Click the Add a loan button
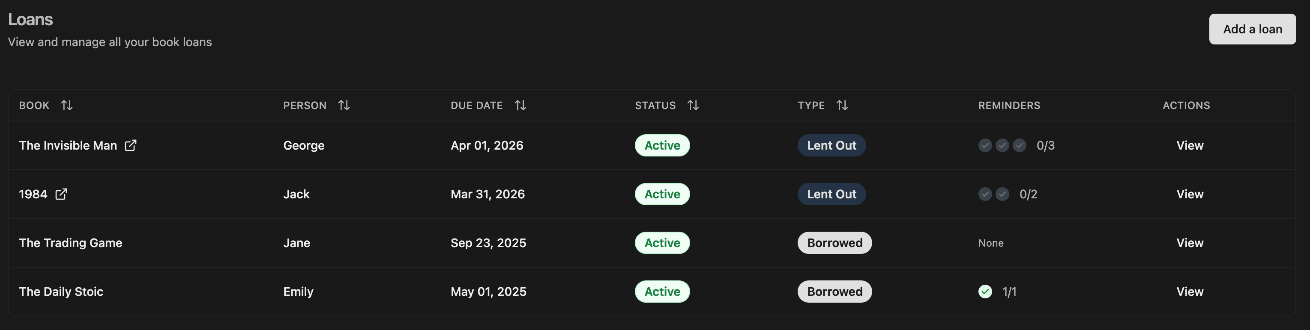 [x=1252, y=29]
